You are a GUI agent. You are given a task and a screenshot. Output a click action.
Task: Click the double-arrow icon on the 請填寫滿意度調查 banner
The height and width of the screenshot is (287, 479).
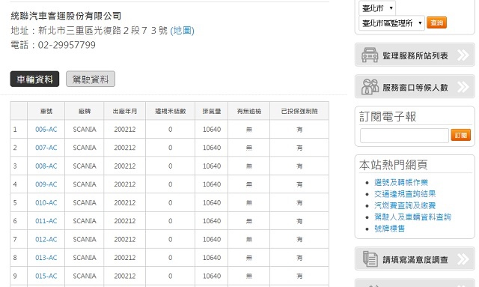coord(463,259)
